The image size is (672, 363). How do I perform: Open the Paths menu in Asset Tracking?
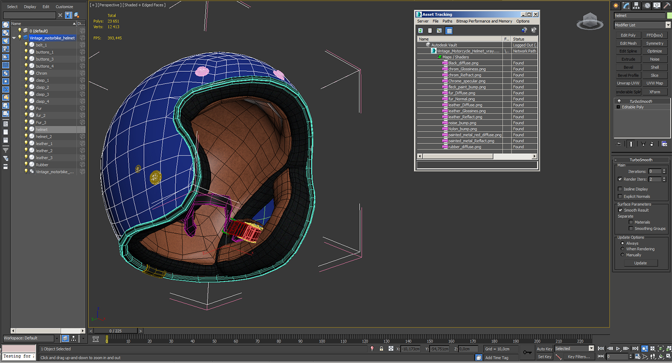(447, 21)
